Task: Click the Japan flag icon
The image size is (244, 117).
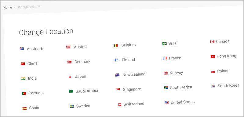Action: 70,77
